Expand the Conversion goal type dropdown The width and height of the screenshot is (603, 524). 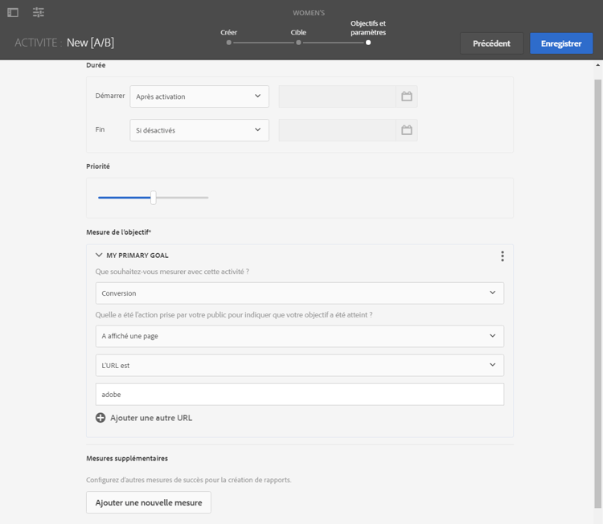299,293
